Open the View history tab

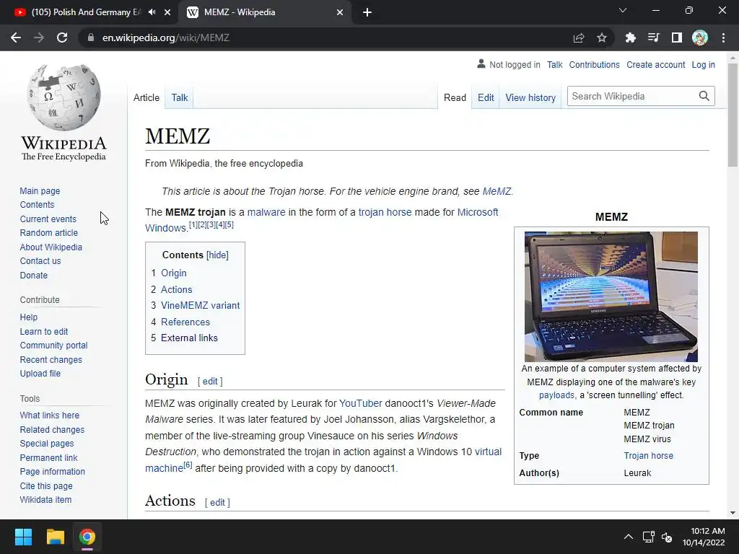(x=530, y=97)
